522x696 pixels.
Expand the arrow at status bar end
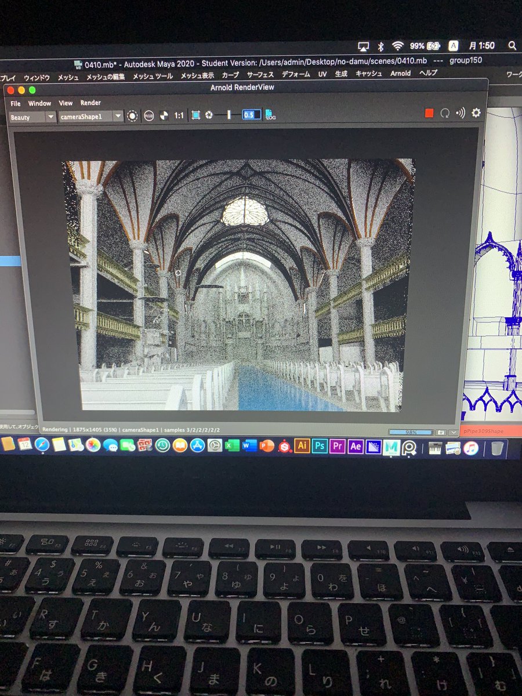[x=453, y=433]
